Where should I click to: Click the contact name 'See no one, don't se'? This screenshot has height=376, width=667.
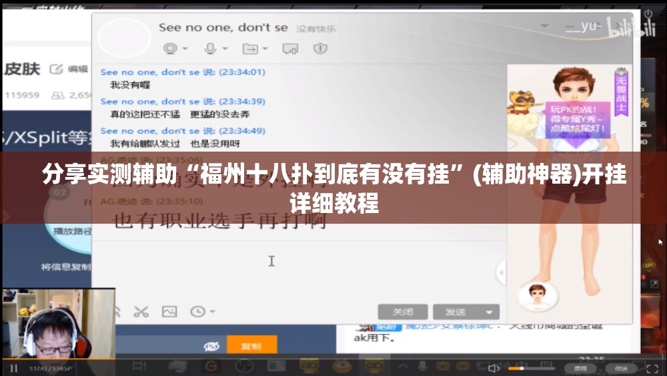pos(223,27)
